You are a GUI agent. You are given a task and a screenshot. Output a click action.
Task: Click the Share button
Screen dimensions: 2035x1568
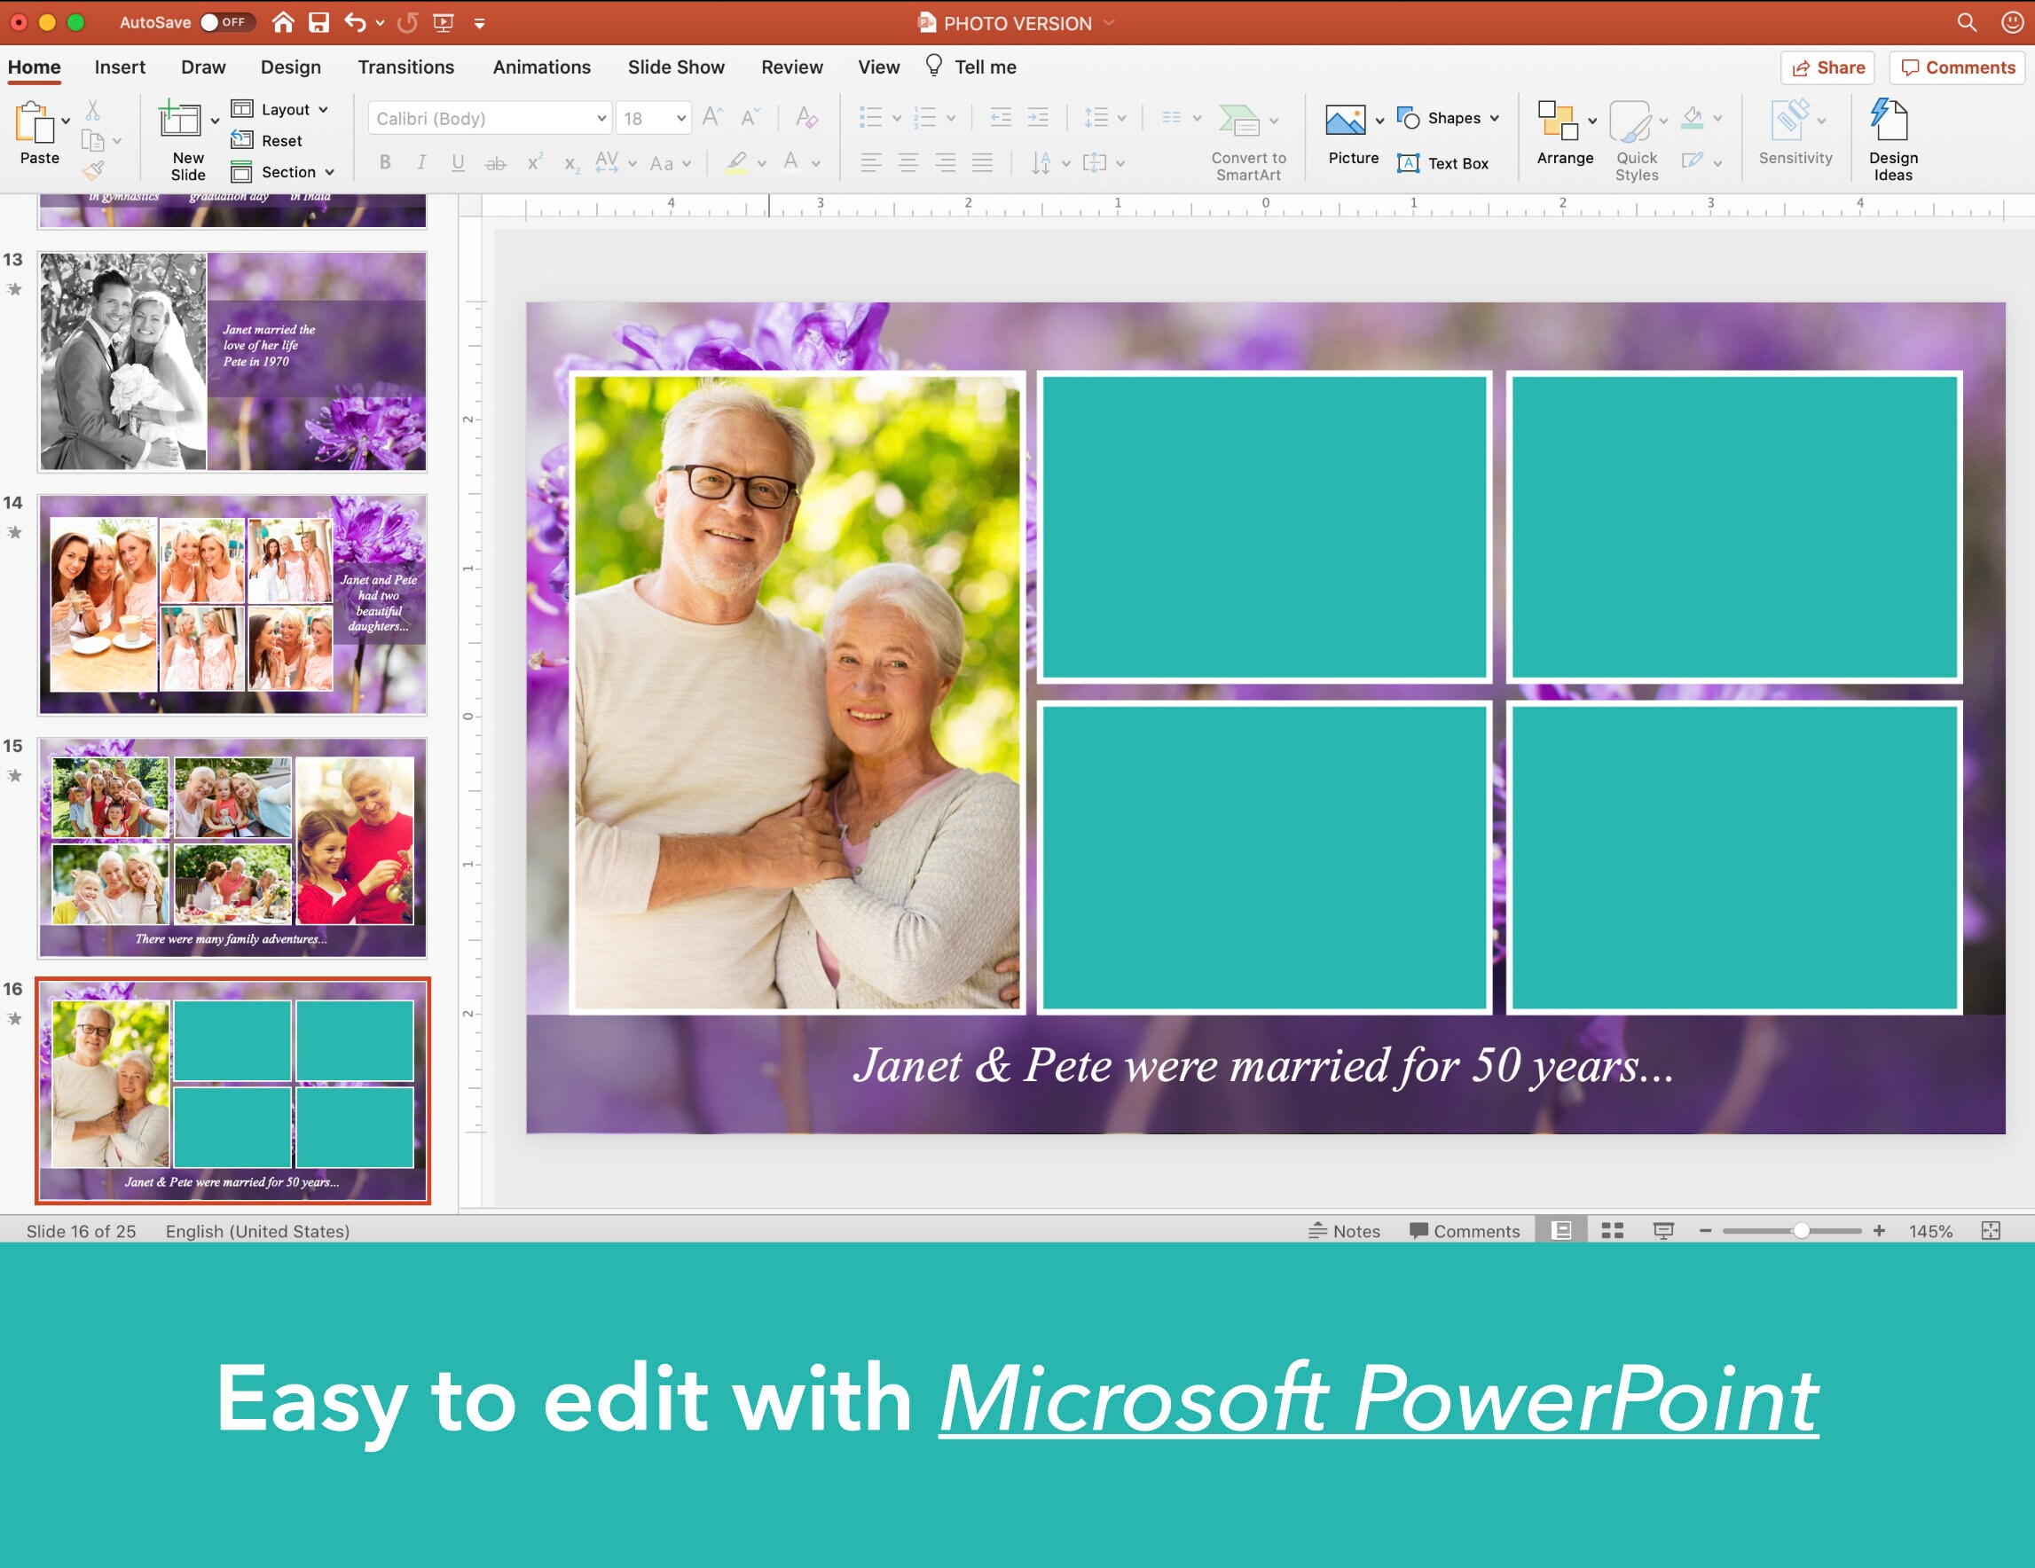click(1827, 67)
